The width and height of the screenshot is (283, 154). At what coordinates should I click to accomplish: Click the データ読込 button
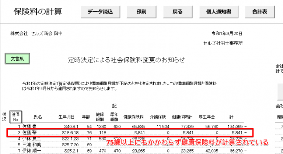click(x=100, y=12)
